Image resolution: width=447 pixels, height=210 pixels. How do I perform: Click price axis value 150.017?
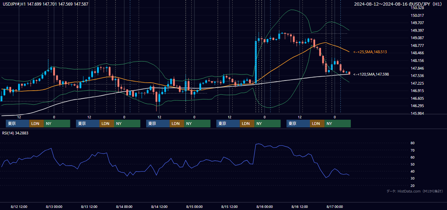coord(418,15)
